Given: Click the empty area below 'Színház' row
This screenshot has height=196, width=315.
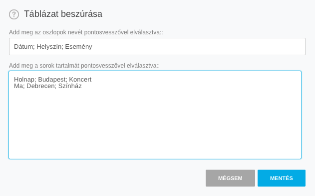Looking at the screenshot, I should (155, 124).
